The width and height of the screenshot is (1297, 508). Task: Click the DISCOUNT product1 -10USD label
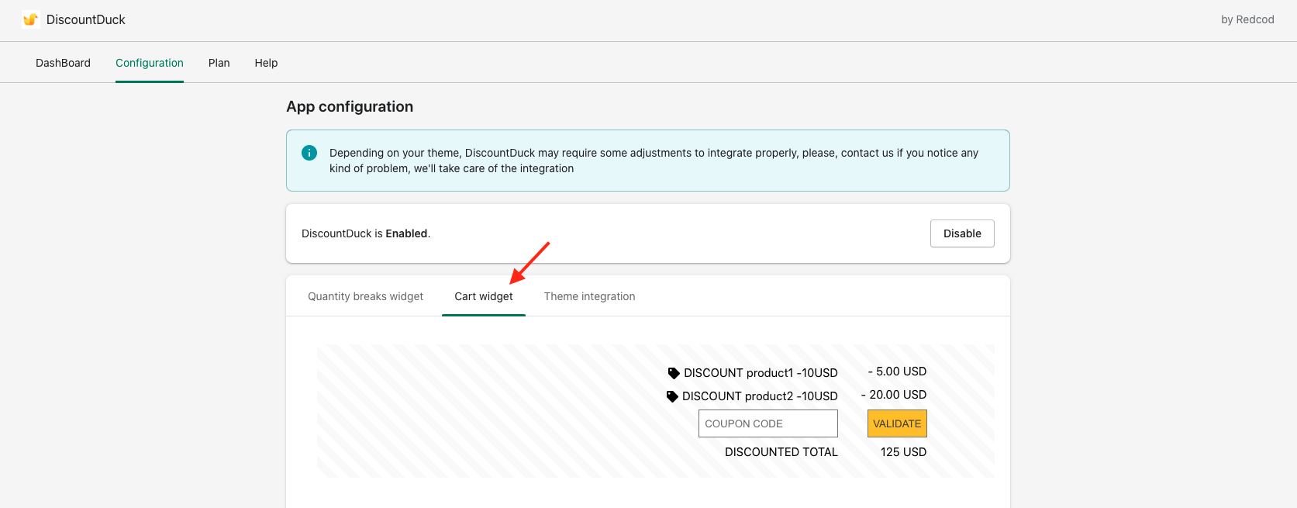pyautogui.click(x=761, y=373)
